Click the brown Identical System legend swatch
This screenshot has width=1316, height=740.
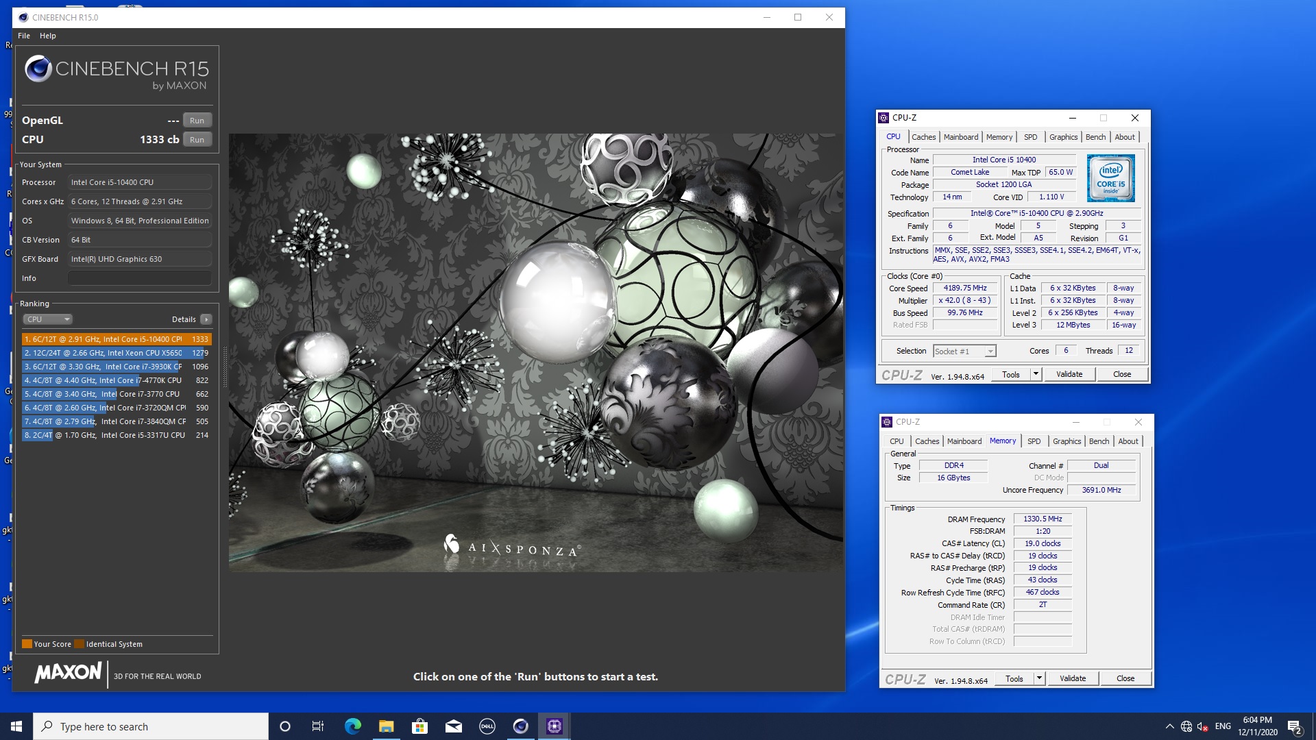point(79,644)
